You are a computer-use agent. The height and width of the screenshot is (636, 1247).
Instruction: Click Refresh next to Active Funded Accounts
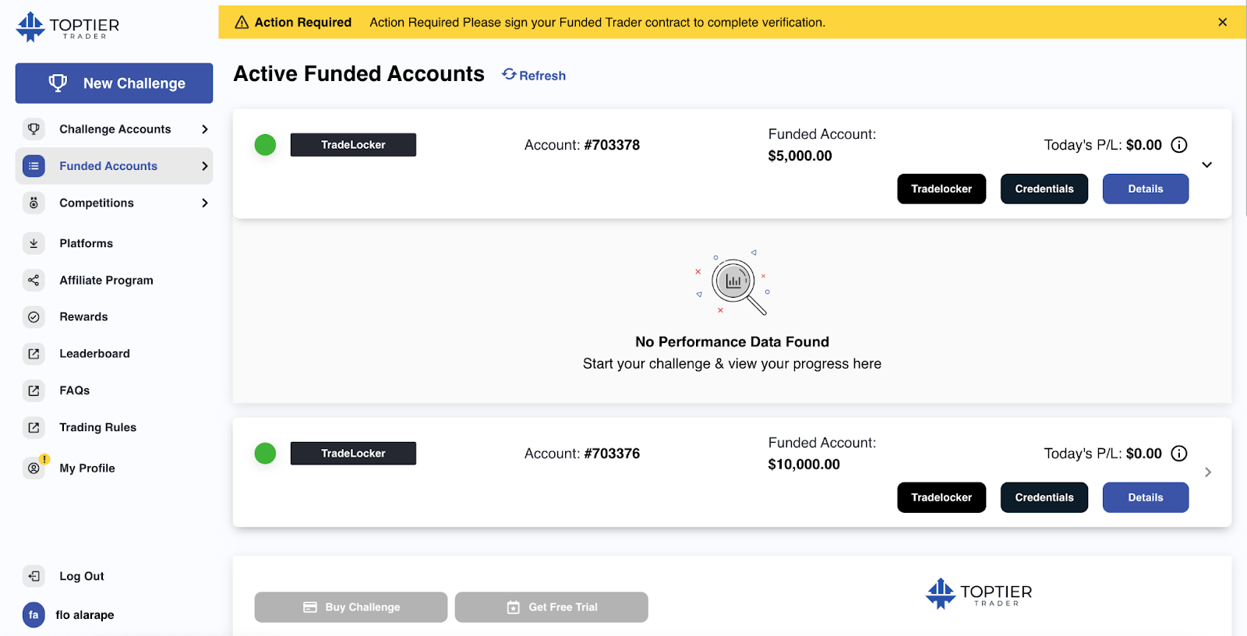pos(534,75)
